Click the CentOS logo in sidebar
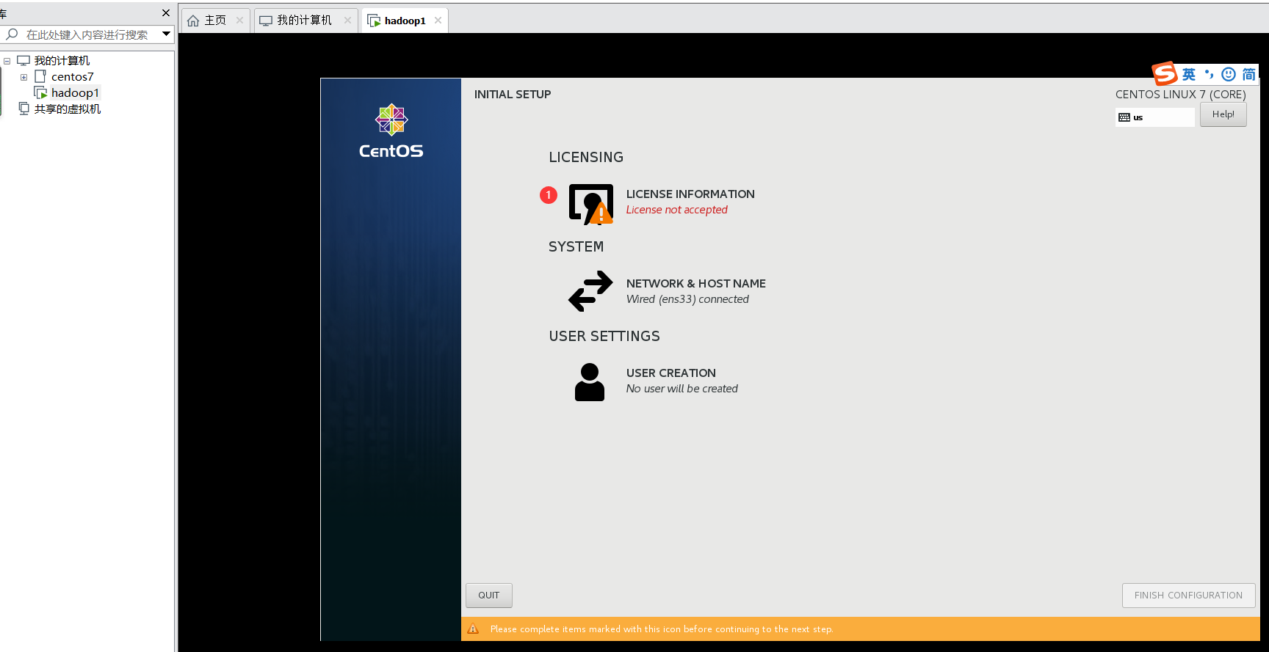This screenshot has width=1269, height=652. (x=391, y=131)
